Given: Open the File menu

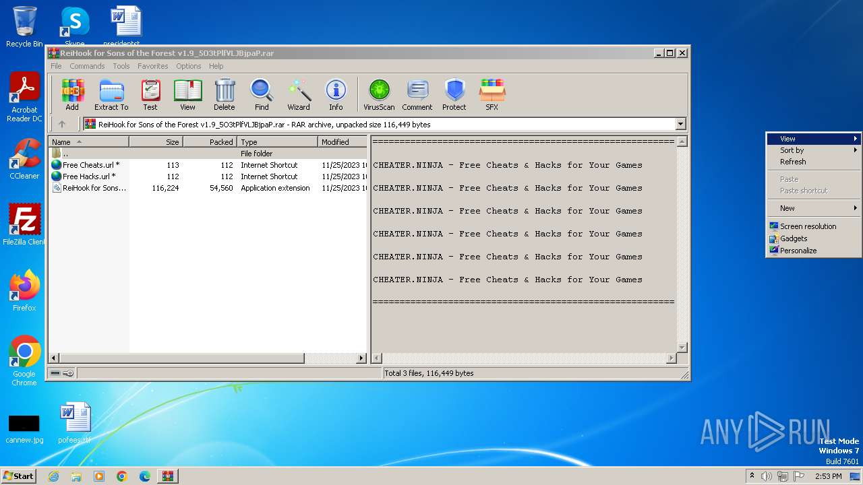Looking at the screenshot, I should tap(56, 66).
